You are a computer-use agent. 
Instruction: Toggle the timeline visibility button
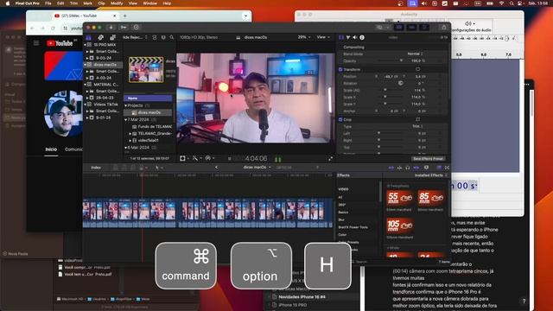pyautogui.click(x=411, y=27)
